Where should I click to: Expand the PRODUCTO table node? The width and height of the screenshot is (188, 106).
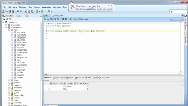pyautogui.click(x=12, y=68)
